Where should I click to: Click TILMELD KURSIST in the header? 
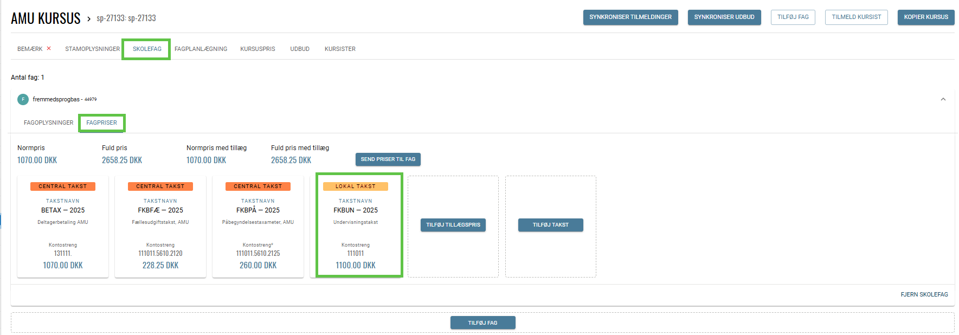click(856, 17)
